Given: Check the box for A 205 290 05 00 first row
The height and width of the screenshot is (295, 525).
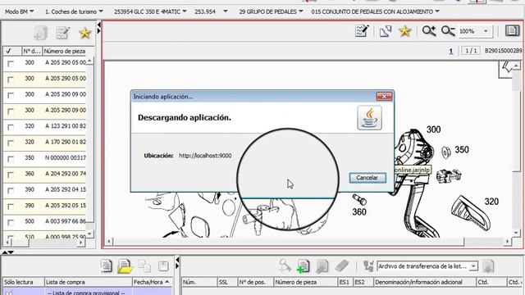Looking at the screenshot, I should pyautogui.click(x=11, y=64).
